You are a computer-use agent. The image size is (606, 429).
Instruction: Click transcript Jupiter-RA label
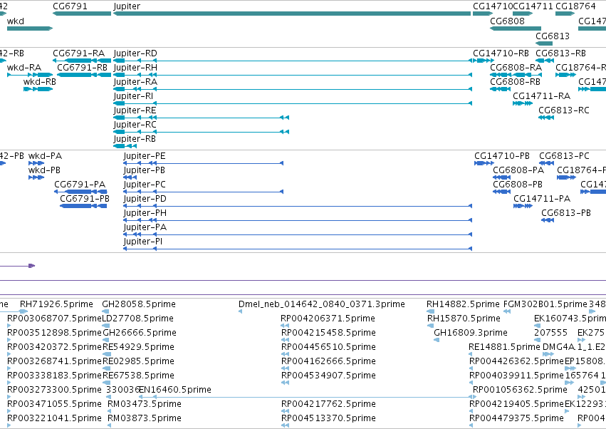point(135,82)
